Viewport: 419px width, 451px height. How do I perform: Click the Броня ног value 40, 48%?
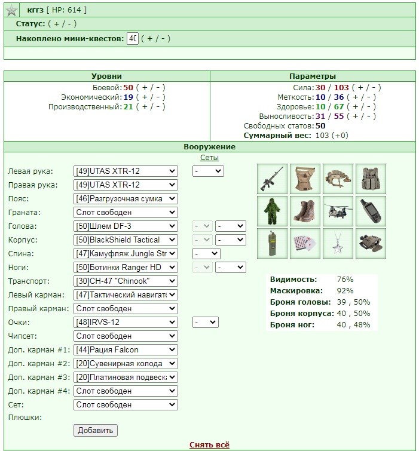tap(353, 325)
